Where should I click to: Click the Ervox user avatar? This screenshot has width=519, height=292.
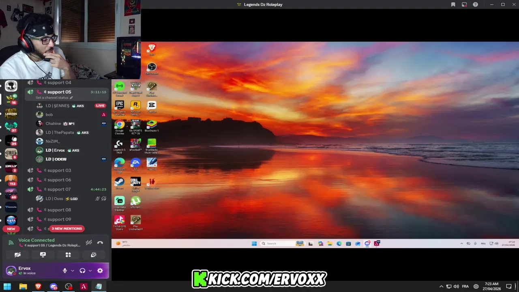click(x=11, y=270)
